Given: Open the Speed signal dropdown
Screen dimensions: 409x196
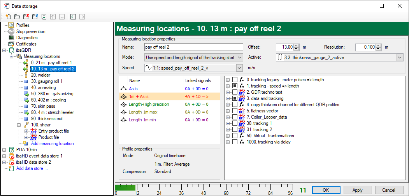Looking at the screenshot, I should pos(239,68).
